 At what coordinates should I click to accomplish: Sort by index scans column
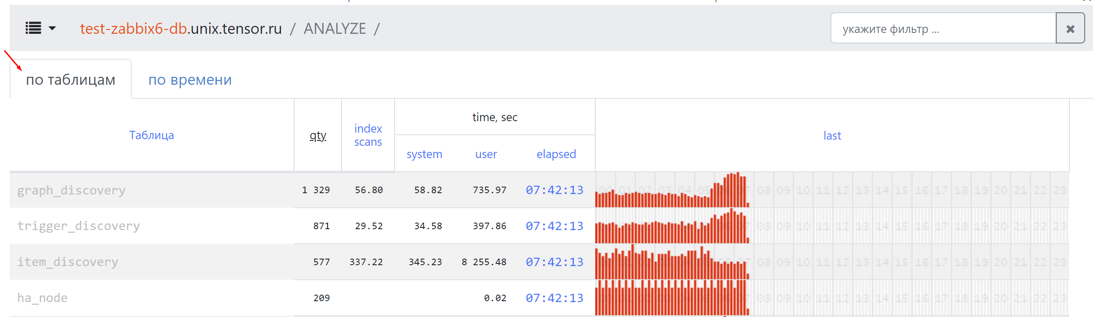click(368, 135)
